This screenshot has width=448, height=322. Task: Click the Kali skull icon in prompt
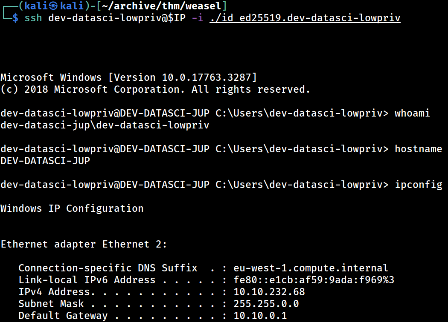[53, 6]
